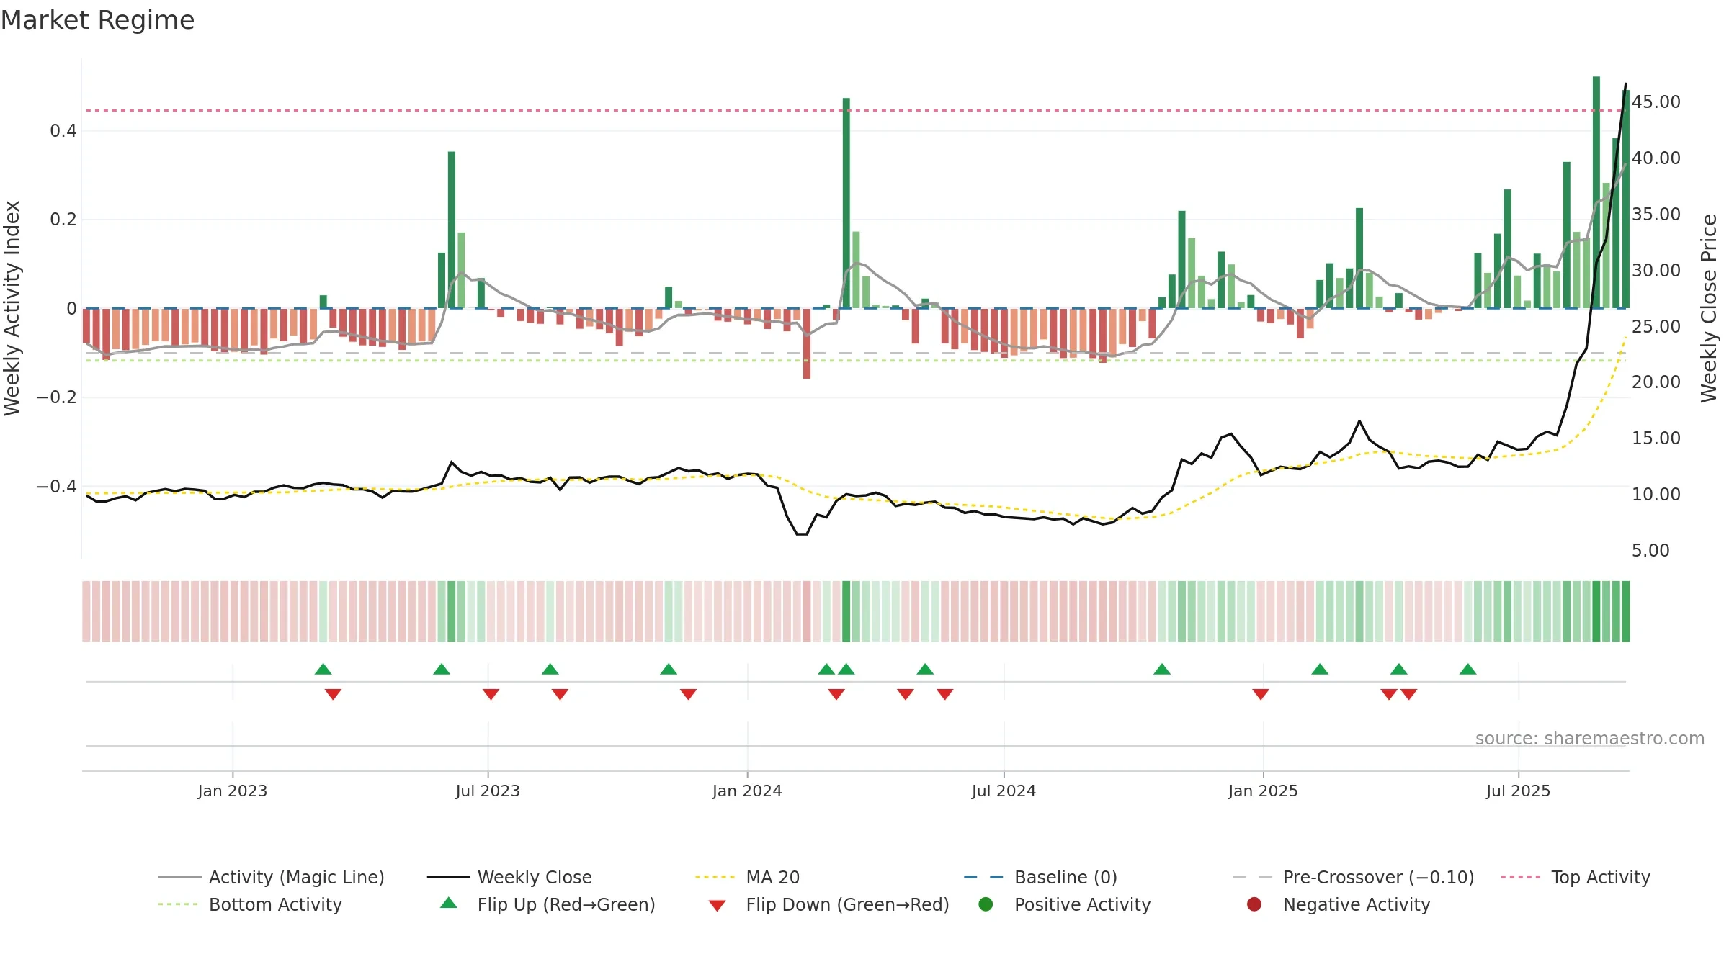Toggle the Weekly Close legend entry
1729x972 pixels.
tap(510, 877)
